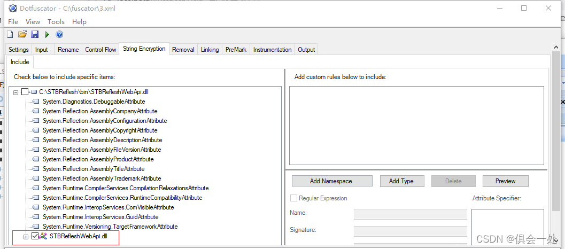Switch to the Removal tab
Image resolution: width=565 pixels, height=249 pixels.
click(183, 50)
